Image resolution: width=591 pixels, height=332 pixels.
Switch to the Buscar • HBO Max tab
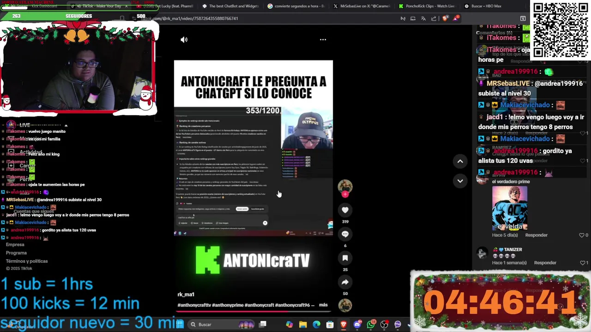click(x=492, y=6)
